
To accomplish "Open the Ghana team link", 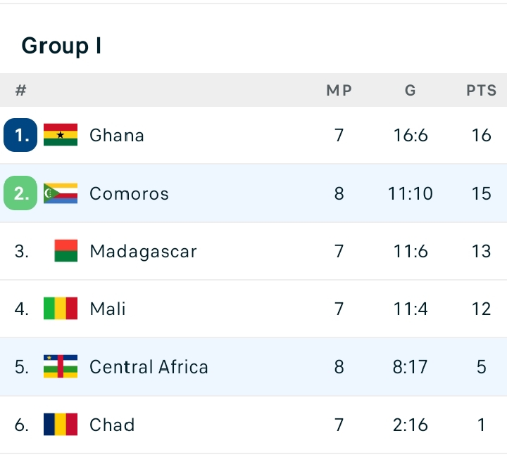I will 117,135.
